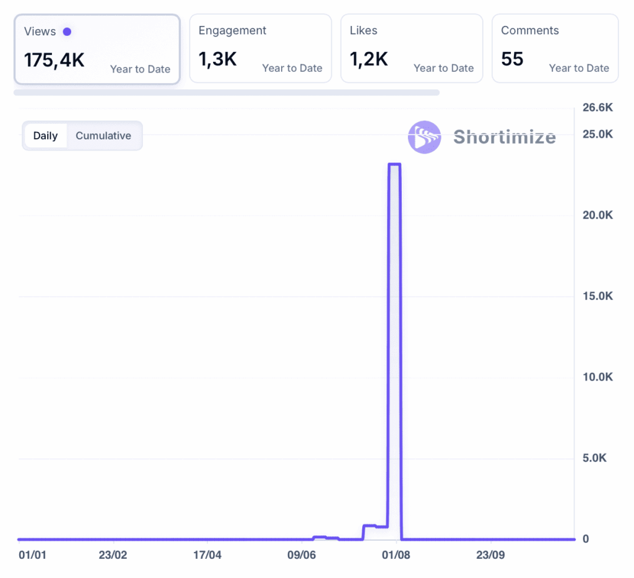This screenshot has height=578, width=634.
Task: Click Year to Date in Views card
Action: click(140, 69)
